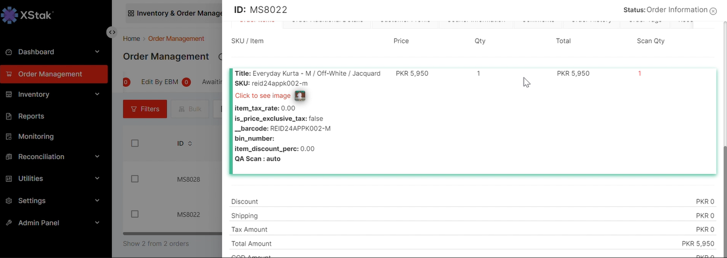Viewport: 727px width, 258px height.
Task: Click the red Filters button
Action: click(145, 109)
